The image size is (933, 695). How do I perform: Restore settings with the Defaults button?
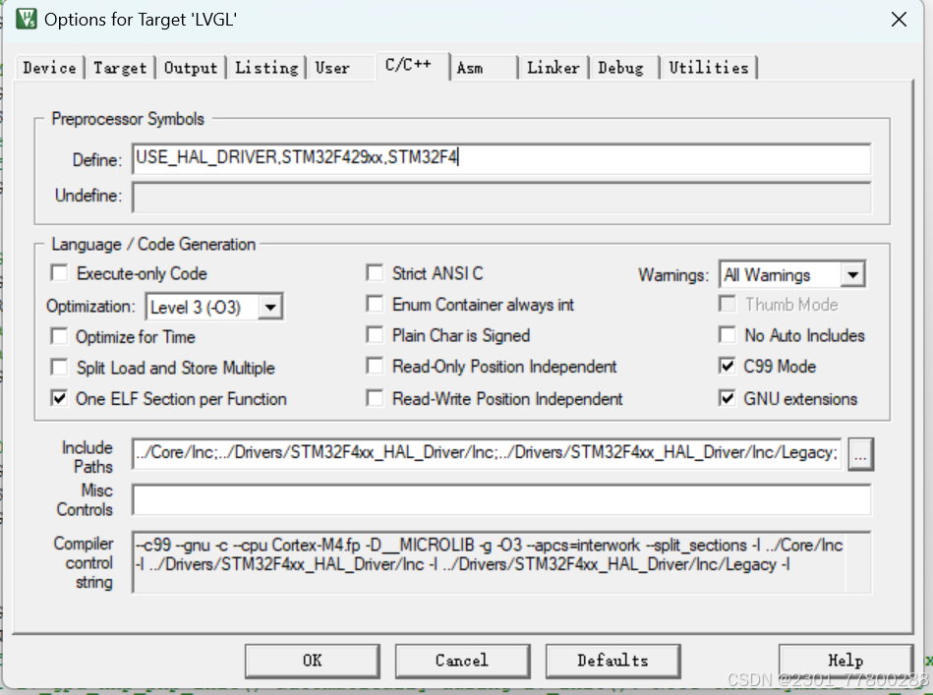(612, 661)
